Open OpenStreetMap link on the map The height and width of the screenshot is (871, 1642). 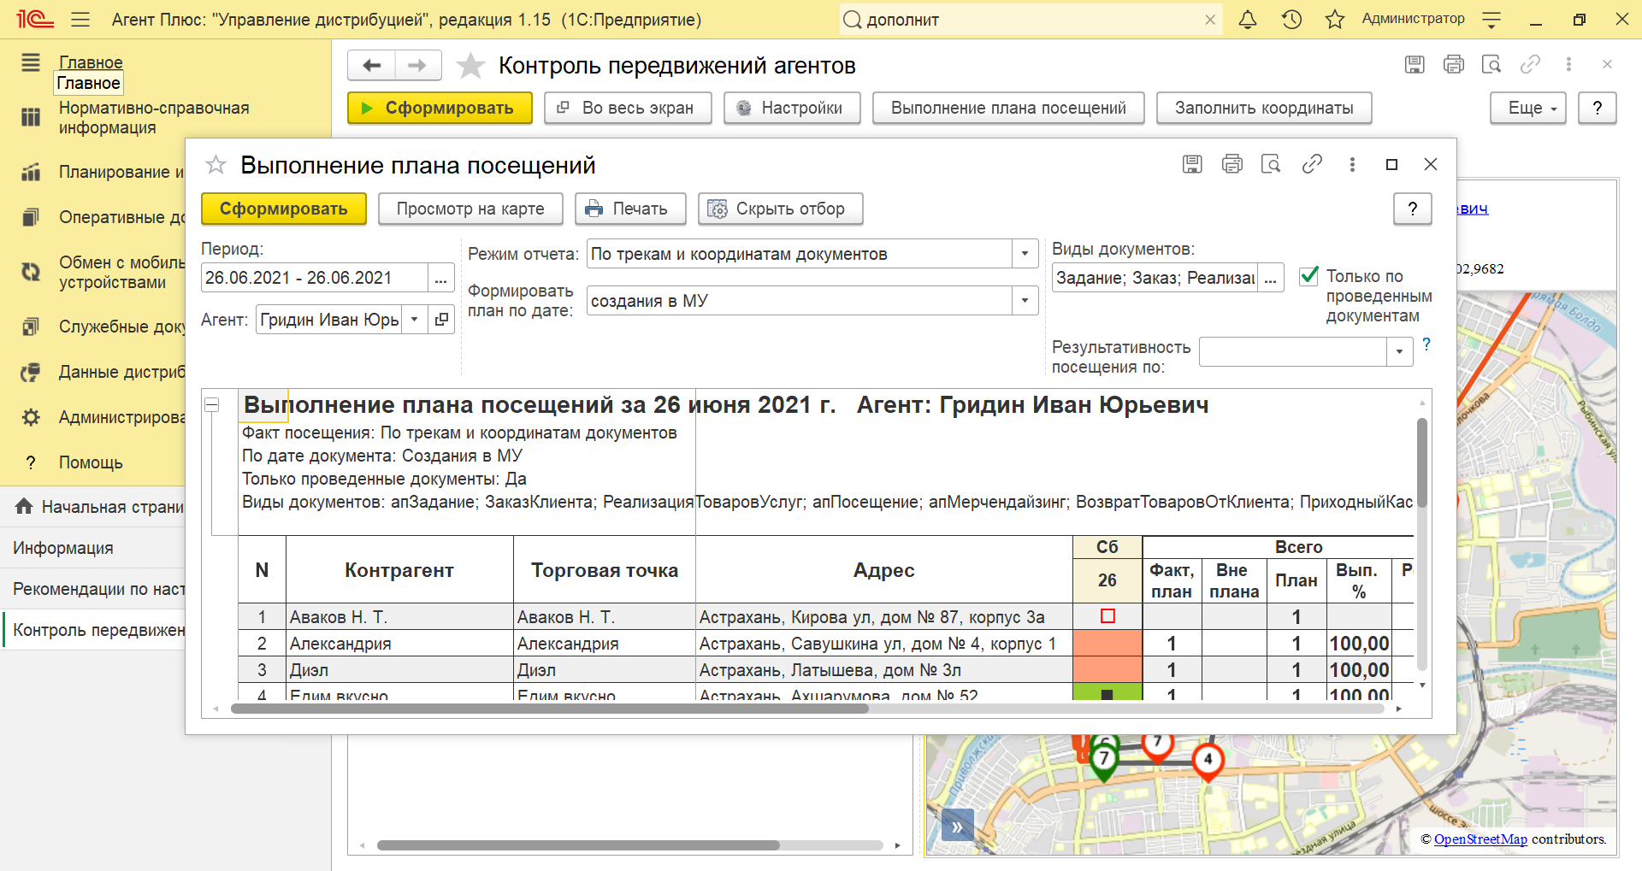1480,839
